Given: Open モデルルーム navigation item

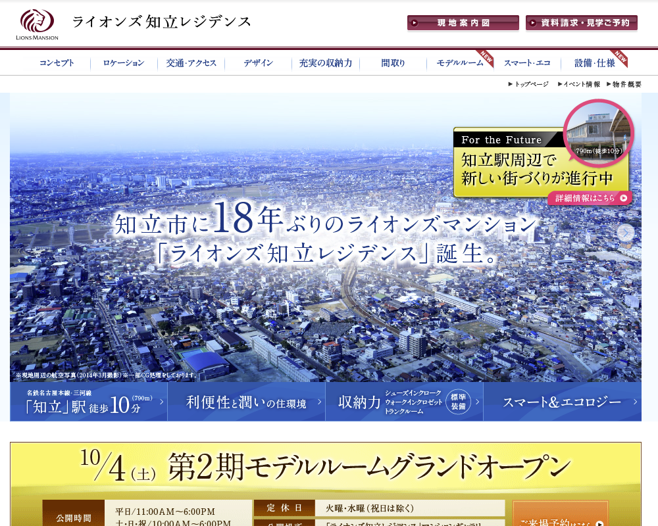Looking at the screenshot, I should (x=460, y=63).
